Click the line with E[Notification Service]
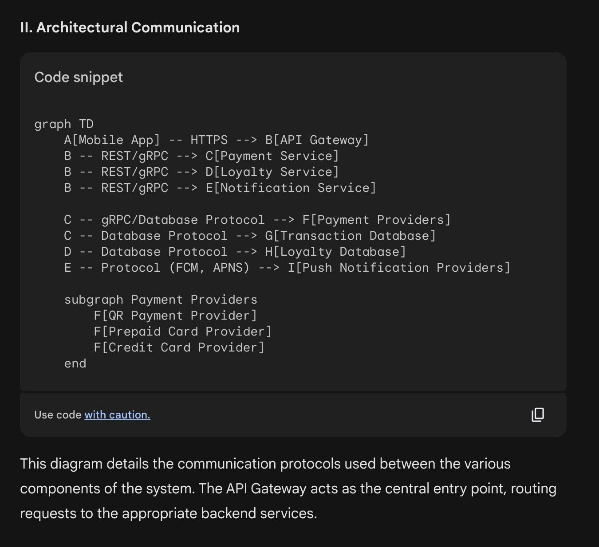The height and width of the screenshot is (547, 599). [220, 188]
